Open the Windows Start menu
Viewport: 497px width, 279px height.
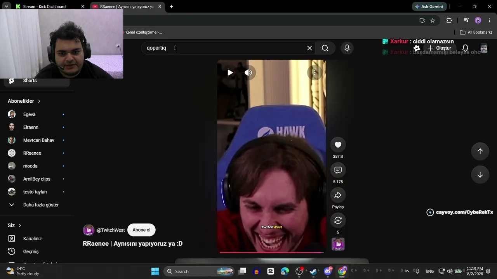[155, 271]
